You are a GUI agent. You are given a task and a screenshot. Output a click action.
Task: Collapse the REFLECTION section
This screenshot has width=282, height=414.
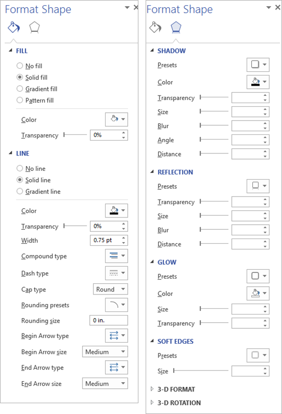[152, 172]
